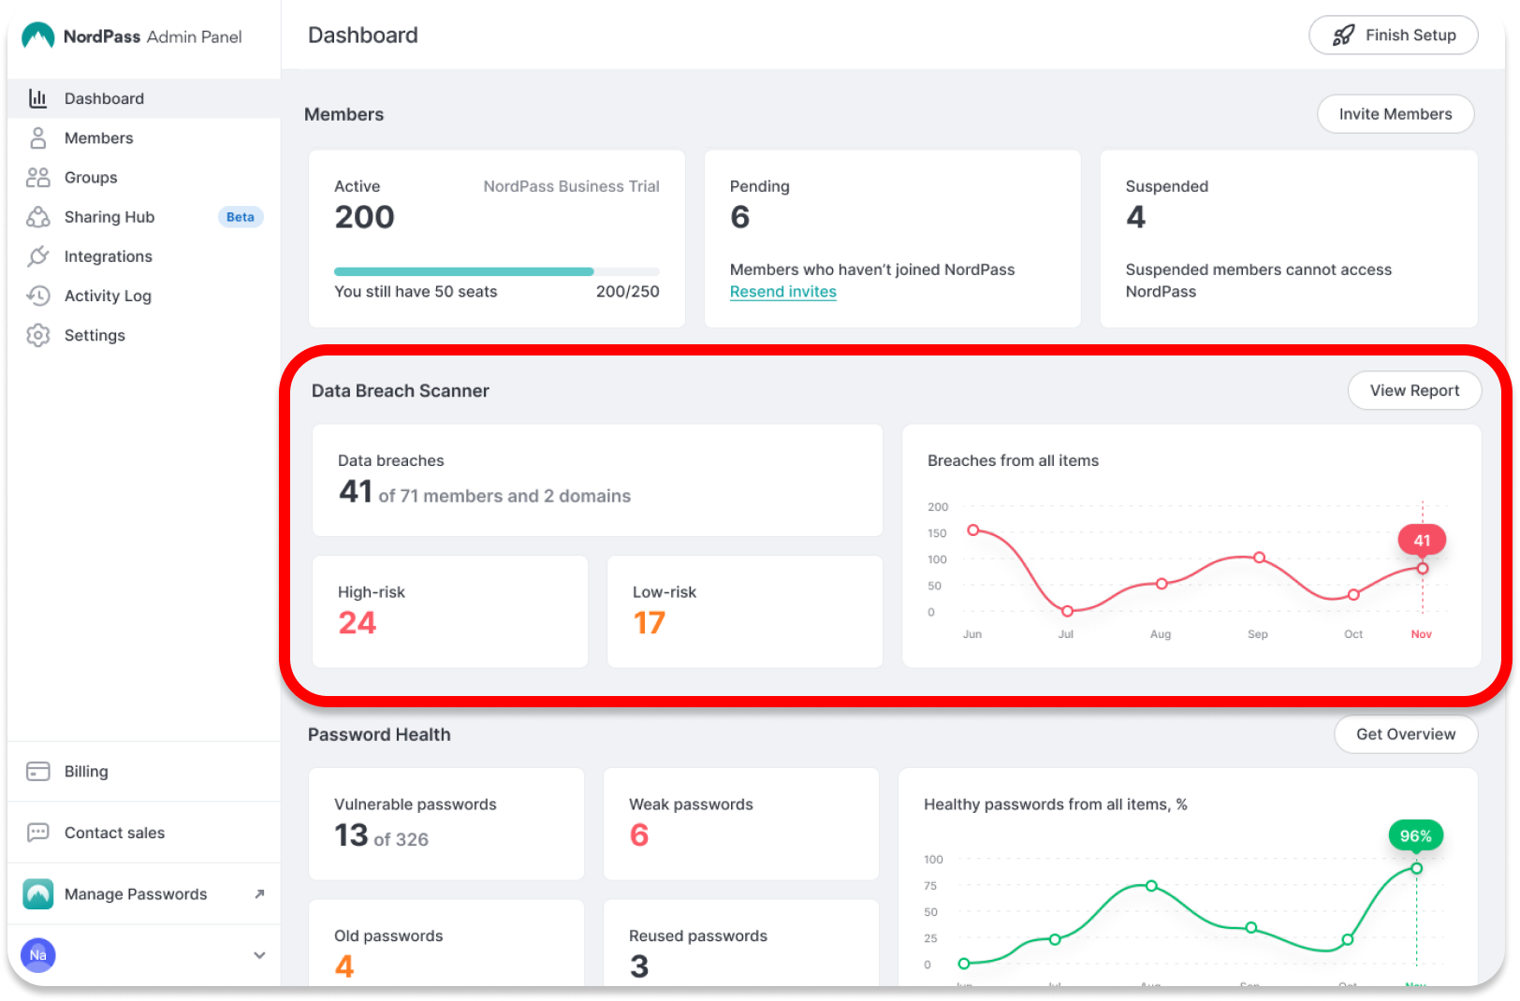Click the Get Overview button

1406,734
